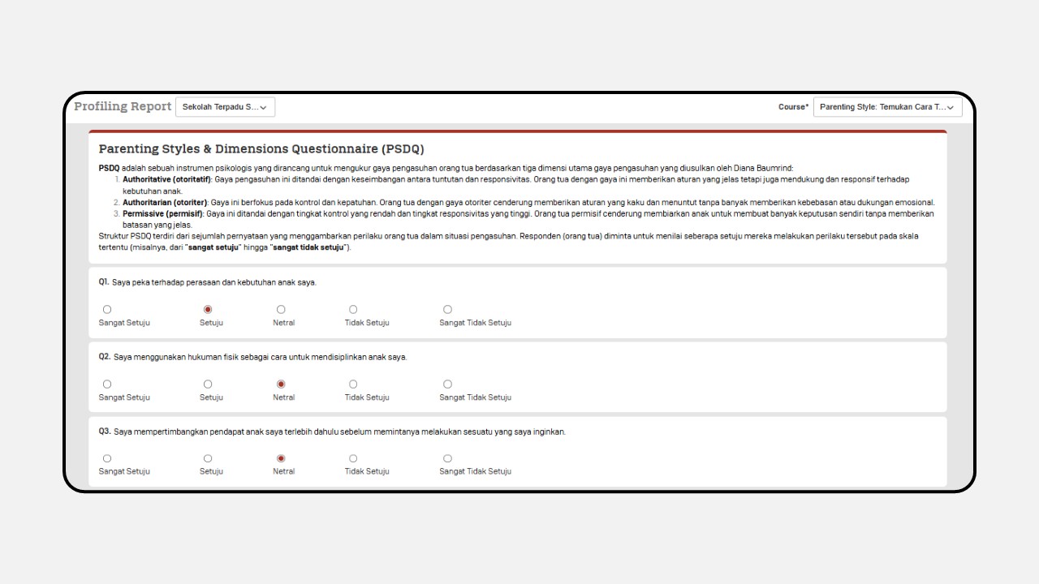Choose Tidak Setuju for question Q3

pos(353,458)
